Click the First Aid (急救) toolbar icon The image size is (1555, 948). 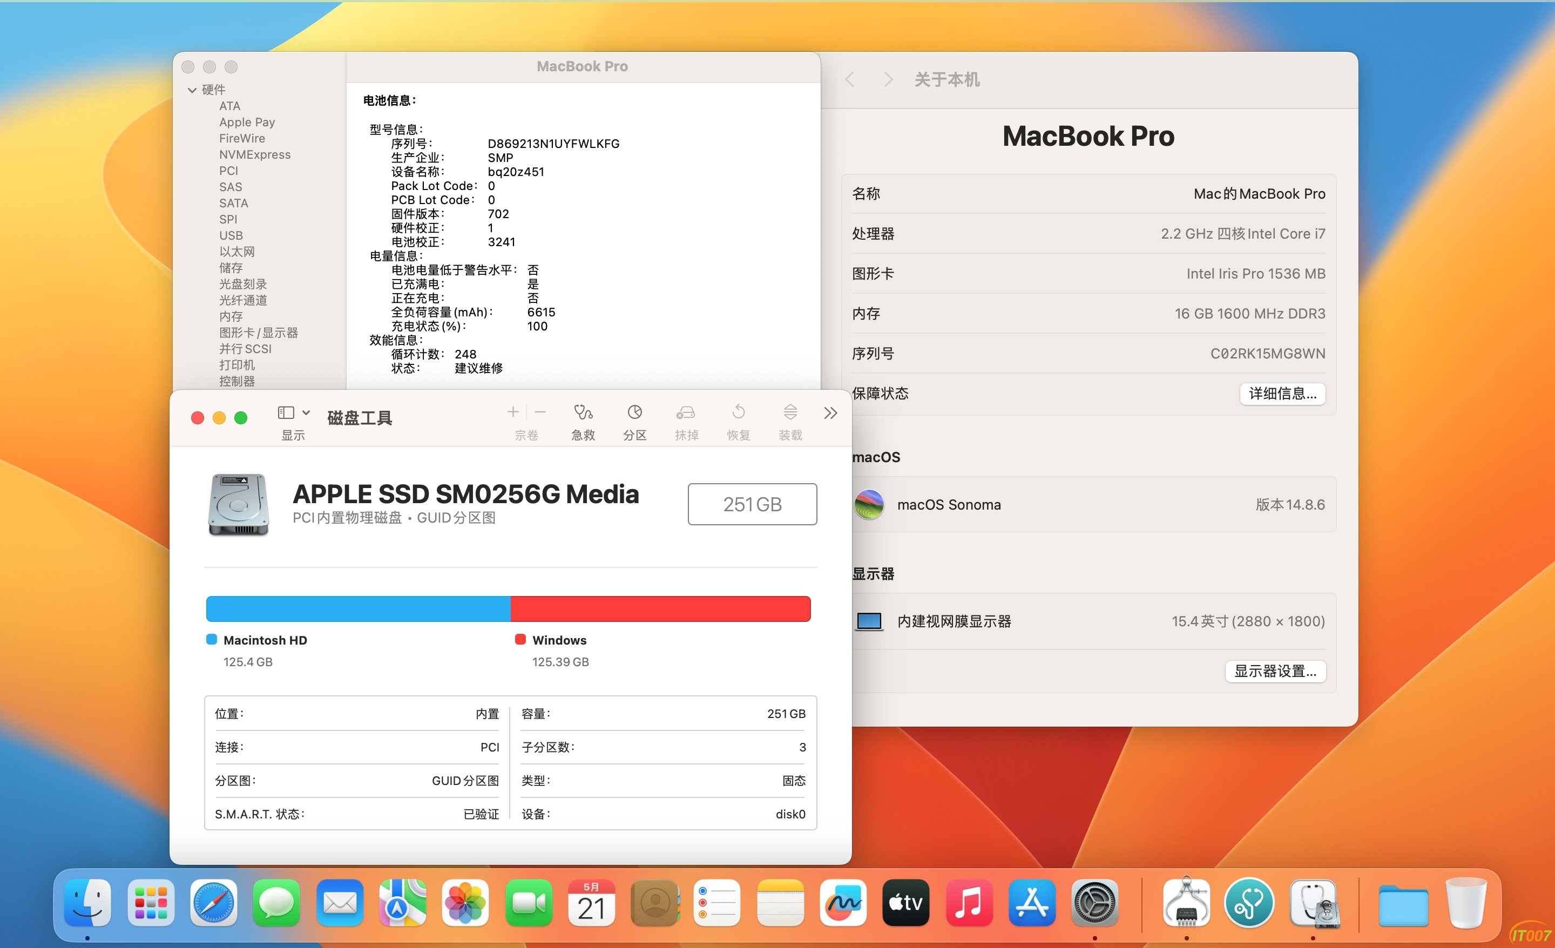pyautogui.click(x=583, y=413)
